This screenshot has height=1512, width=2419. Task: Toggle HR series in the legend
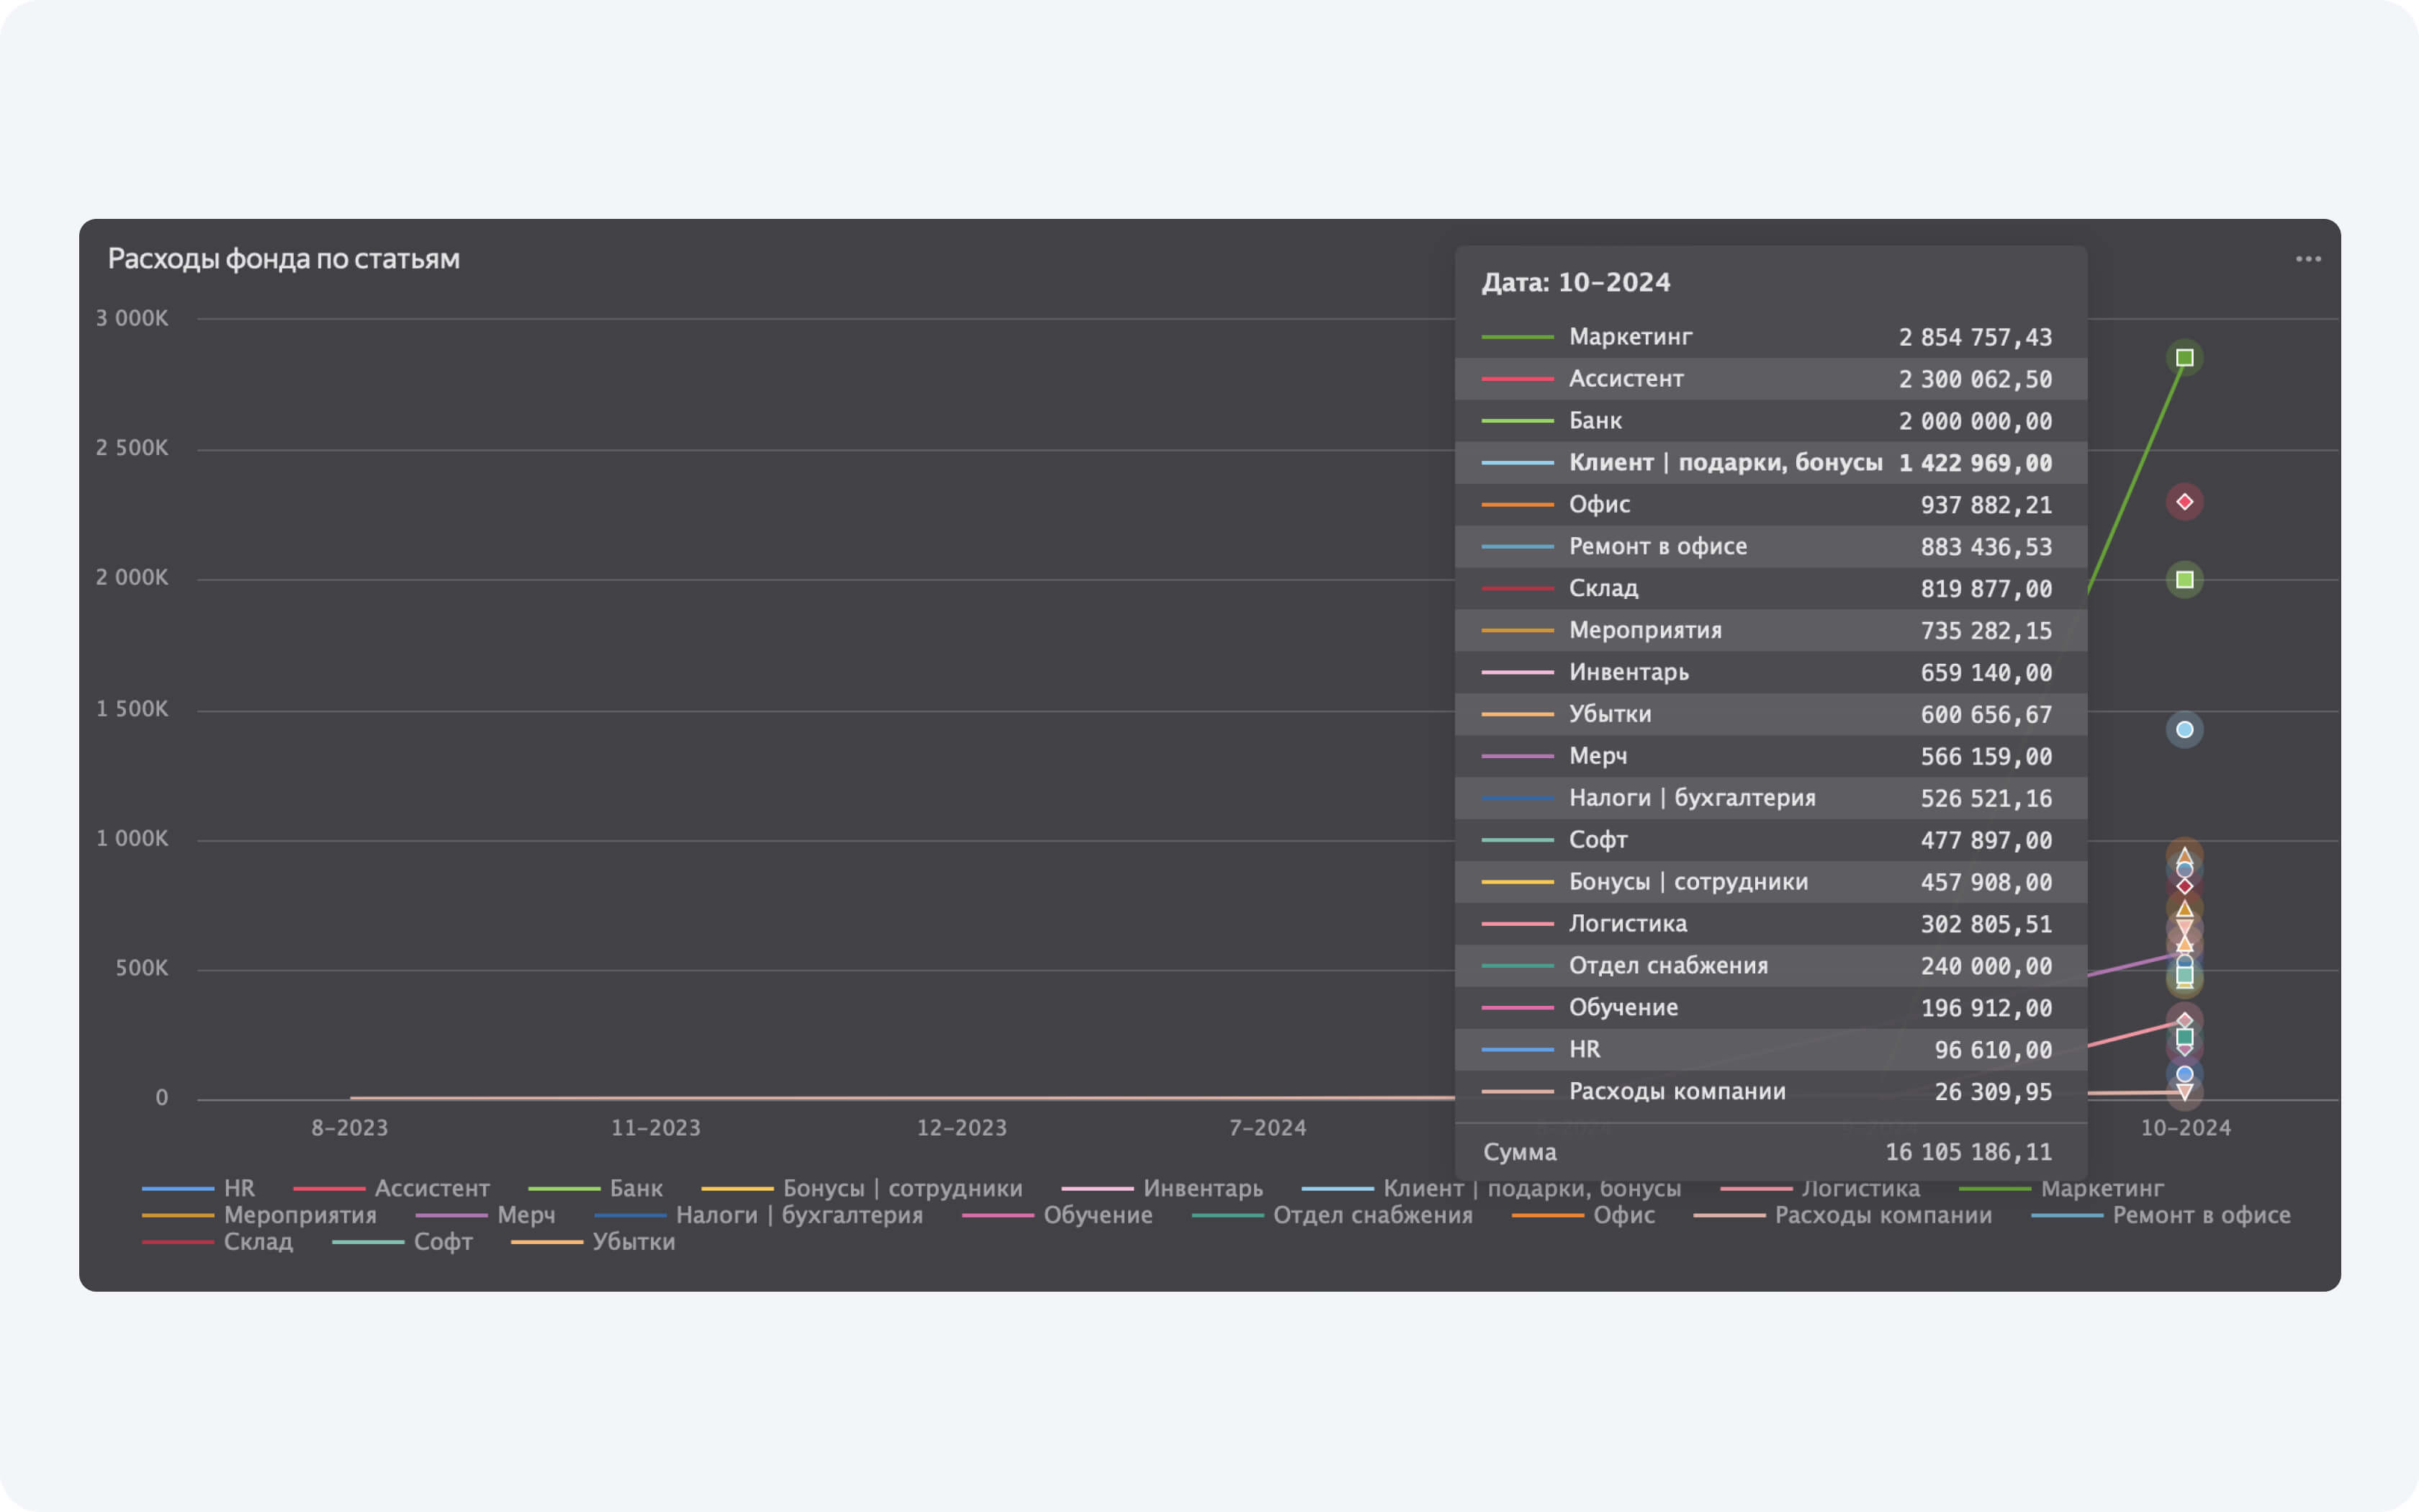239,1188
